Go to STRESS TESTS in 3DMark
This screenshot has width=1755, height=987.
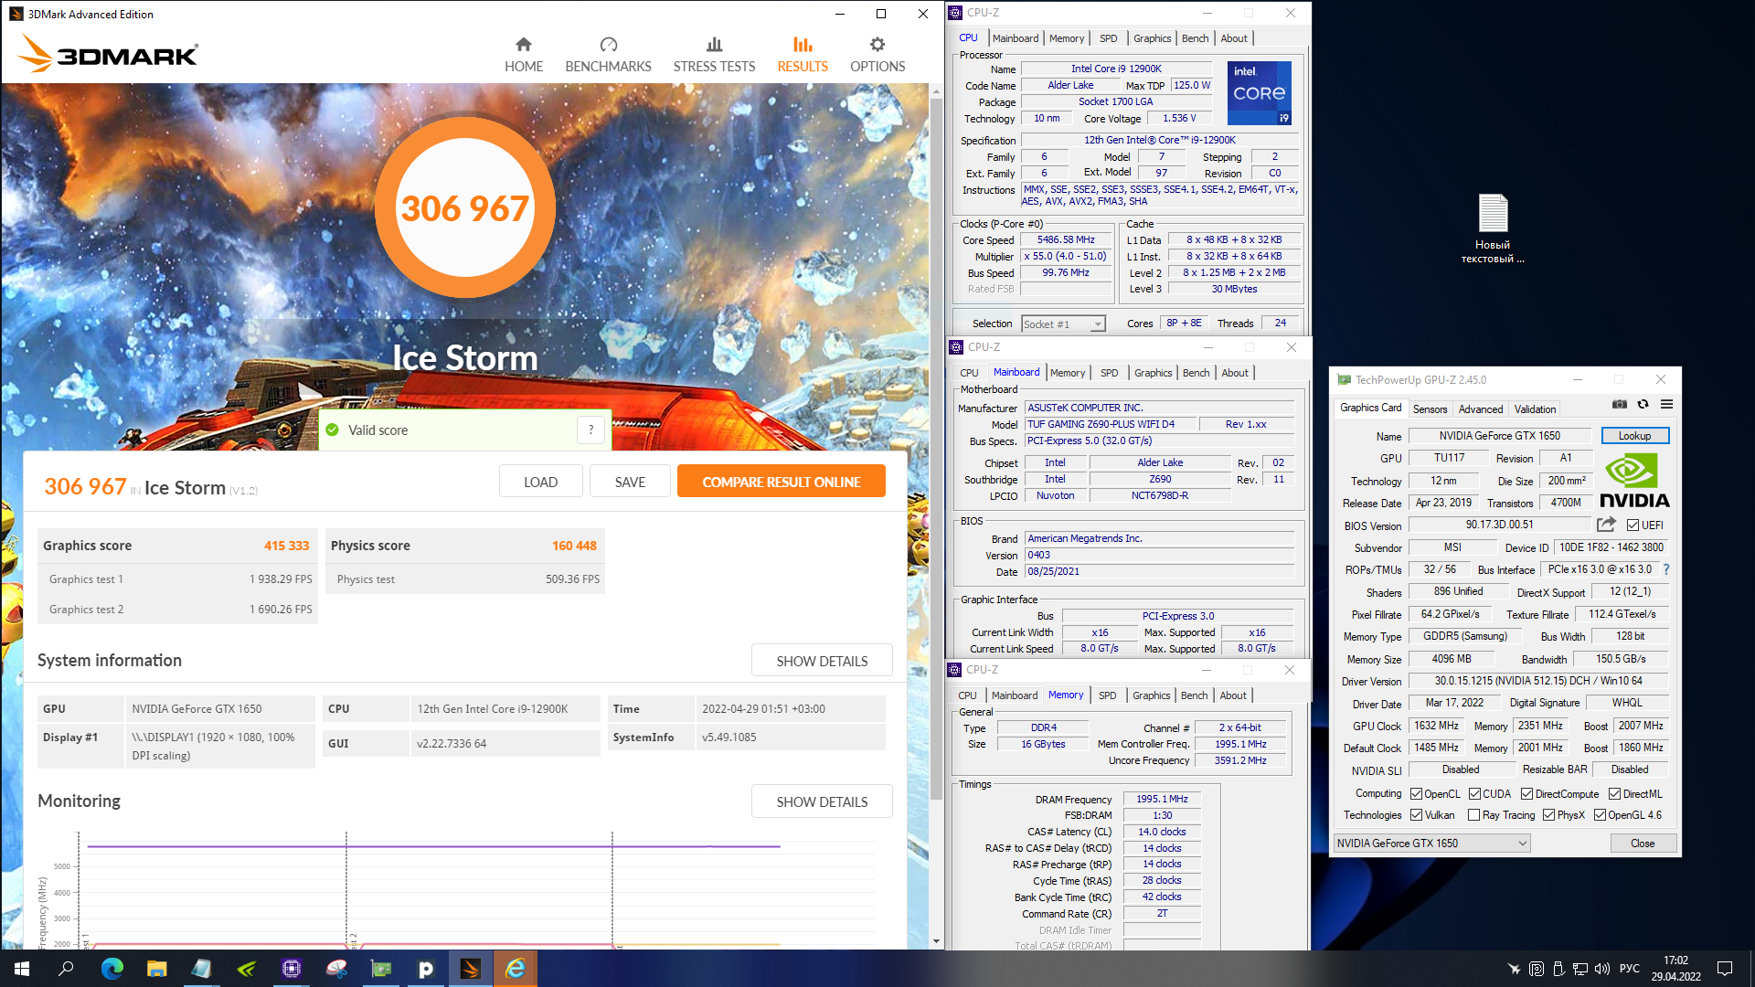point(714,55)
